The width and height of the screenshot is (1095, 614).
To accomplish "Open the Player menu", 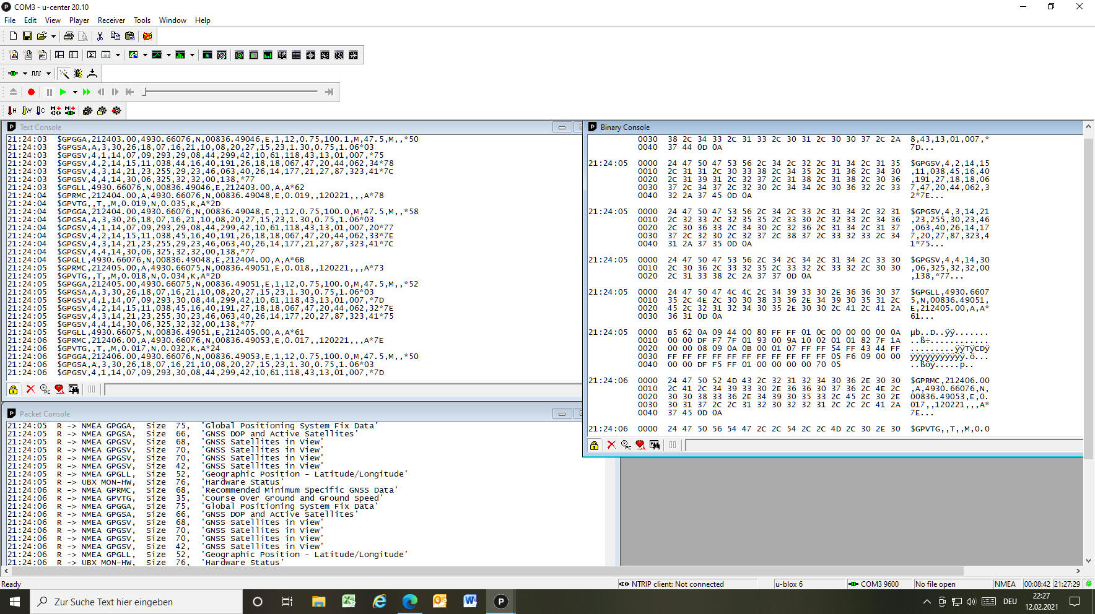I will 79,20.
